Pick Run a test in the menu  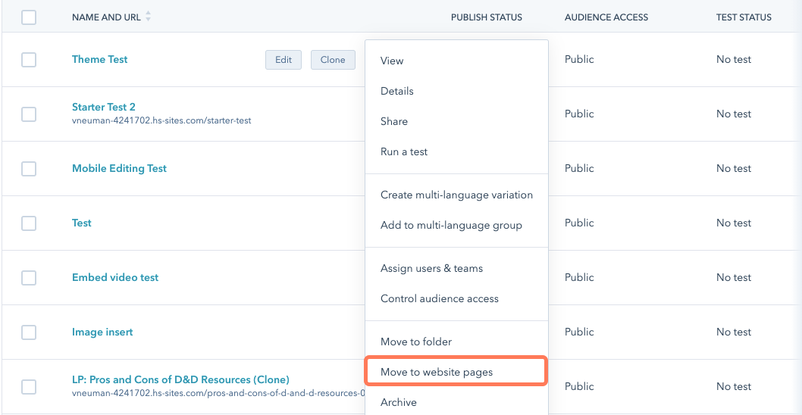404,151
